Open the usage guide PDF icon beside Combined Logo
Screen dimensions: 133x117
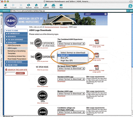97,42
